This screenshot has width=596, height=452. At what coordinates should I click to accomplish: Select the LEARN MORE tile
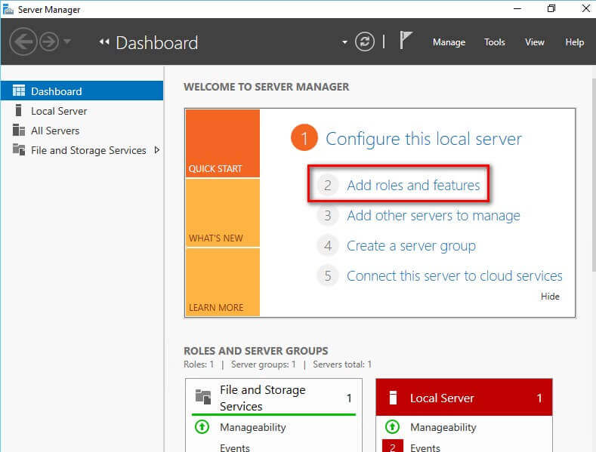point(223,282)
